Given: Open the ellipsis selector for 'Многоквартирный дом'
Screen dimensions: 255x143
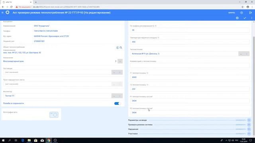Looking at the screenshot, I should point(120,61).
